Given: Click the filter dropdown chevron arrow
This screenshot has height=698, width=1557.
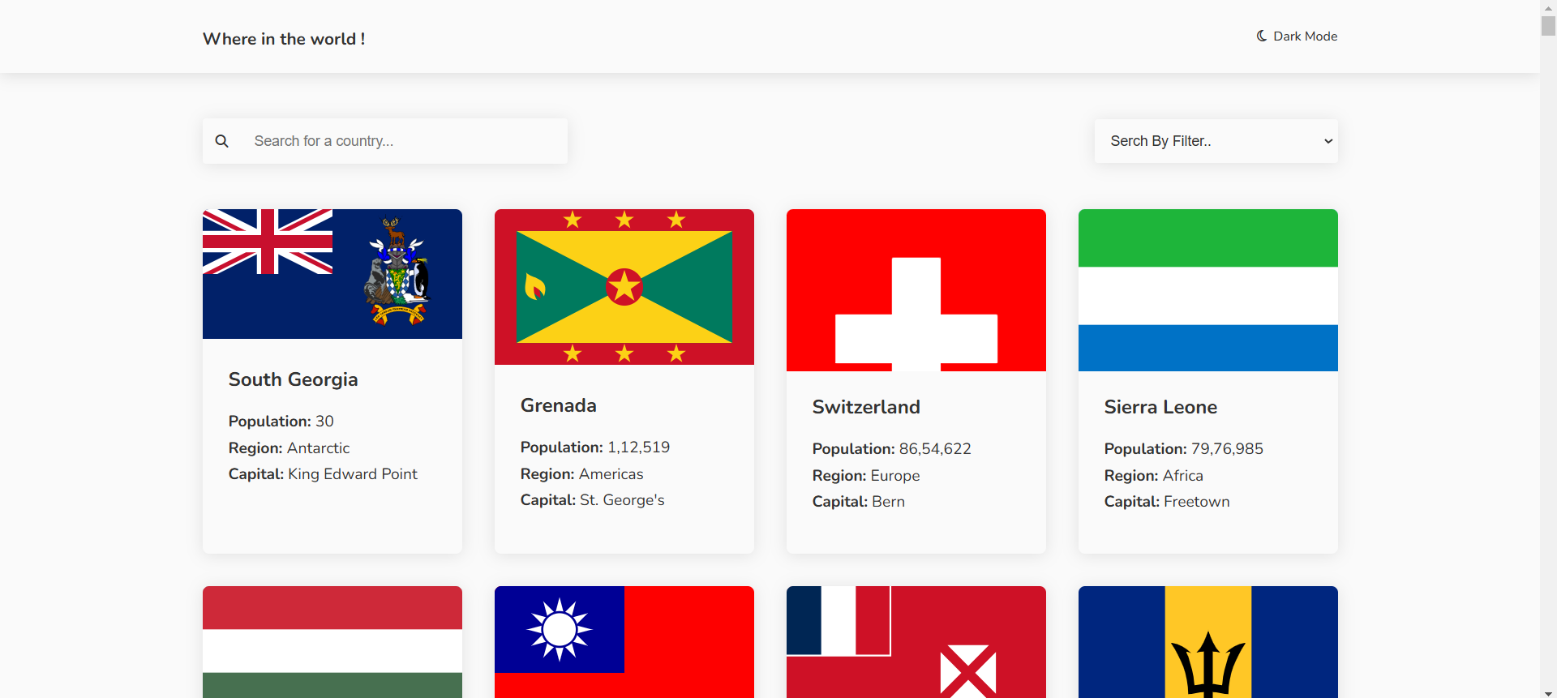Looking at the screenshot, I should pos(1328,141).
